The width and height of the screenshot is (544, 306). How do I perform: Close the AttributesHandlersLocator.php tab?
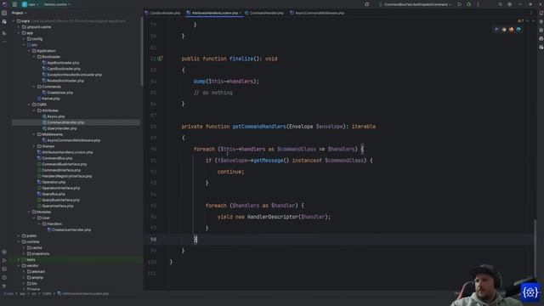tap(240, 14)
